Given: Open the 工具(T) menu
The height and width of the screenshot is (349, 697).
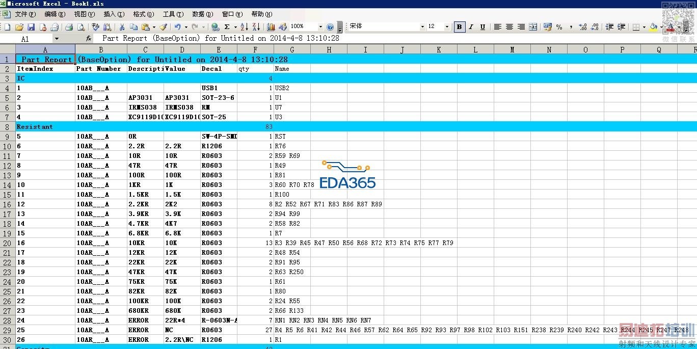Looking at the screenshot, I should coord(173,14).
